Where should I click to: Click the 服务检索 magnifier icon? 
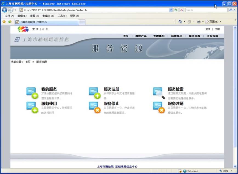159,93
